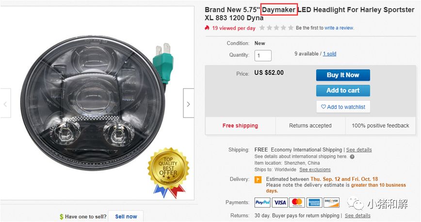Click the Sell now button
Image resolution: width=421 pixels, height=222 pixels.
[x=126, y=216]
